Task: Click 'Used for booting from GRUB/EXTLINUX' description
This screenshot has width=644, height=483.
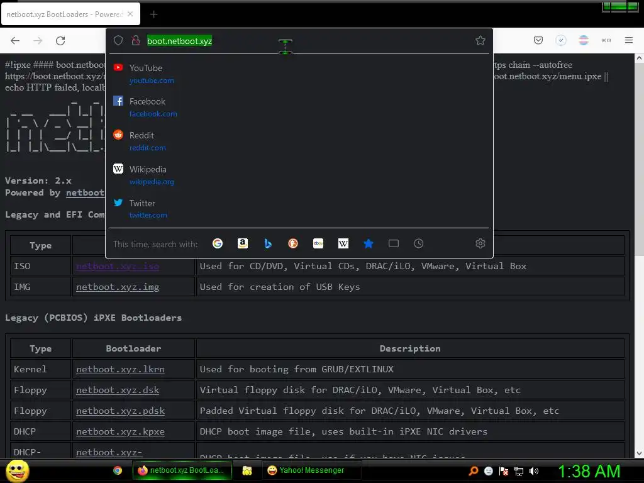Action: [297, 369]
